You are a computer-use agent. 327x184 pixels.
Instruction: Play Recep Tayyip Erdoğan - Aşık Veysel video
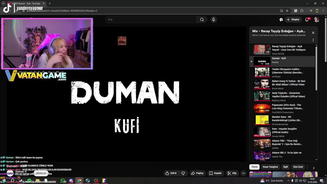pyautogui.click(x=283, y=50)
